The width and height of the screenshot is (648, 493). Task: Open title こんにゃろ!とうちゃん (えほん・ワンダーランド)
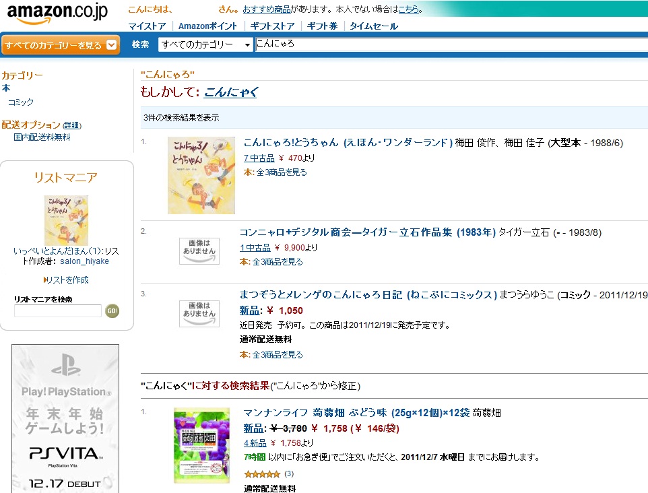[348, 143]
